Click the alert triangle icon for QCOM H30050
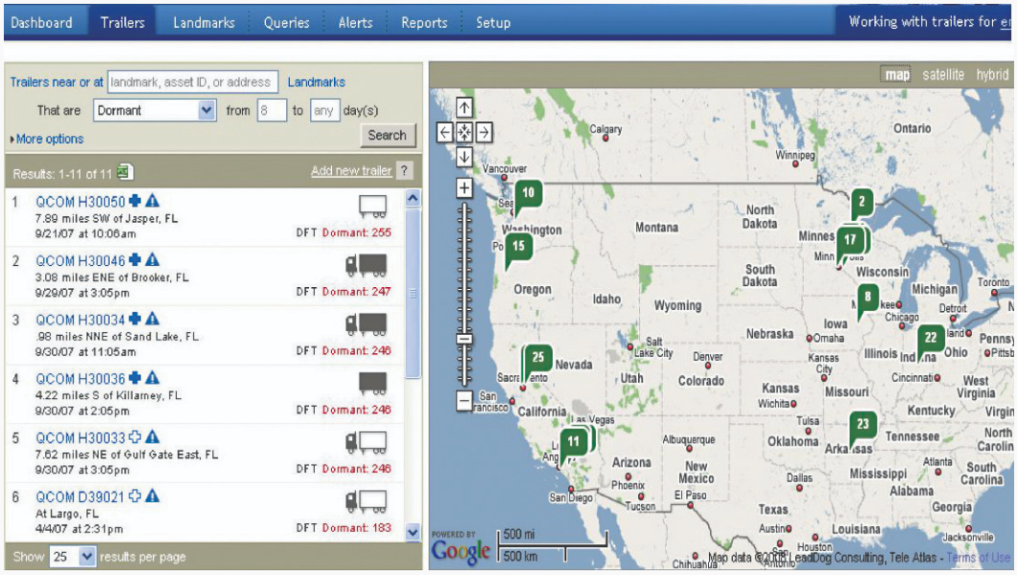Image resolution: width=1017 pixels, height=575 pixels. tap(153, 202)
